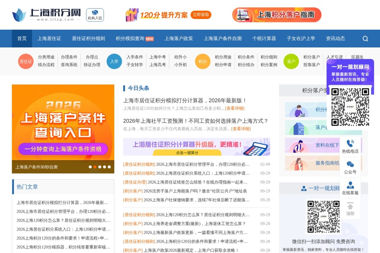Image resolution: width=380 pixels, height=253 pixels.
Task: Open 分类用途 link under 居住证
Action: (46, 57)
